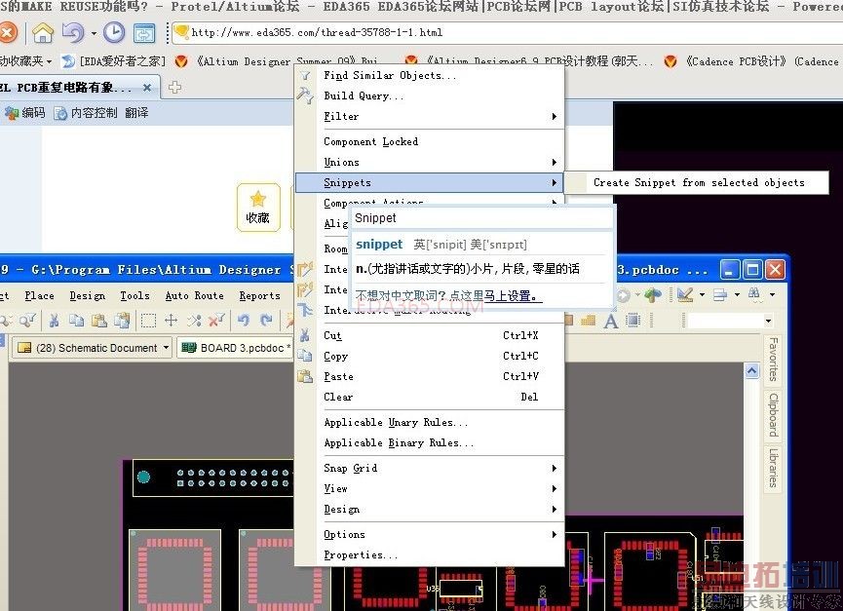Click the undo arrow in Altium toolbar
This screenshot has width=843, height=611.
244,321
